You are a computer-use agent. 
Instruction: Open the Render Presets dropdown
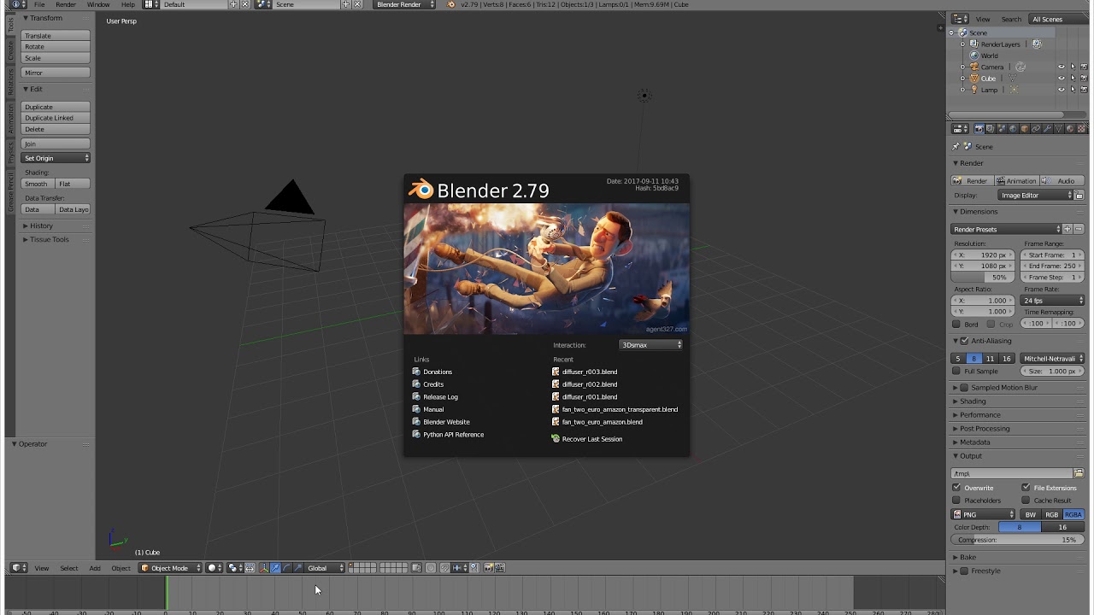pyautogui.click(x=1006, y=229)
